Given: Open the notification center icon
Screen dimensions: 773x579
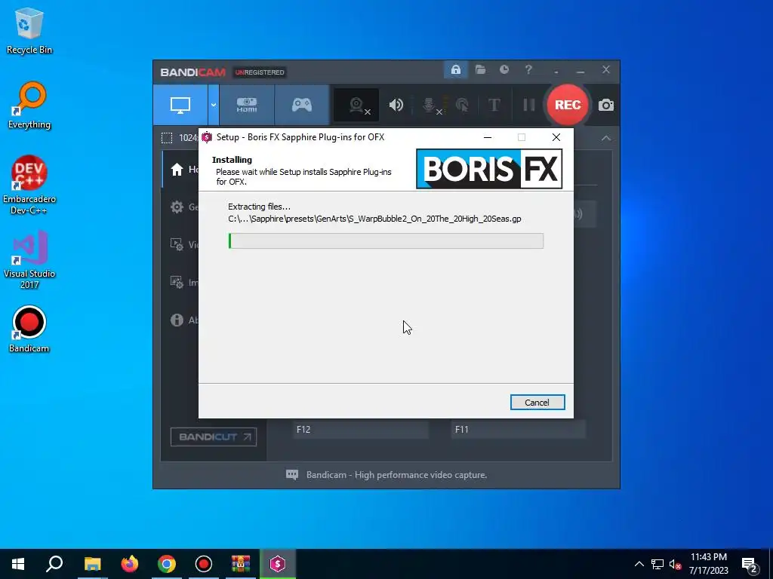Looking at the screenshot, I should (750, 565).
